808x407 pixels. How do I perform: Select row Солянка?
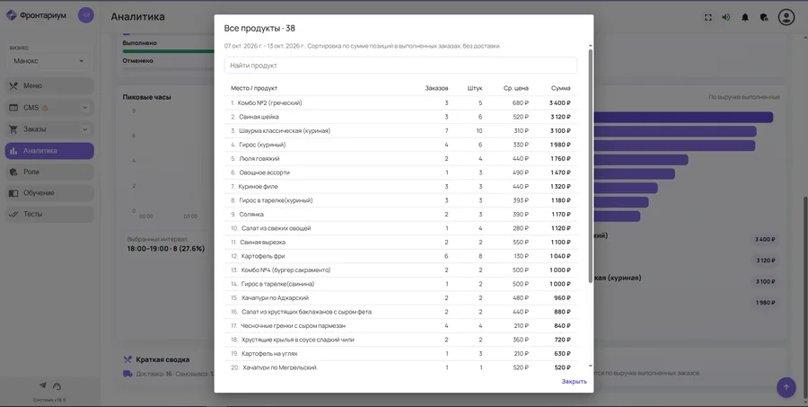click(x=401, y=214)
